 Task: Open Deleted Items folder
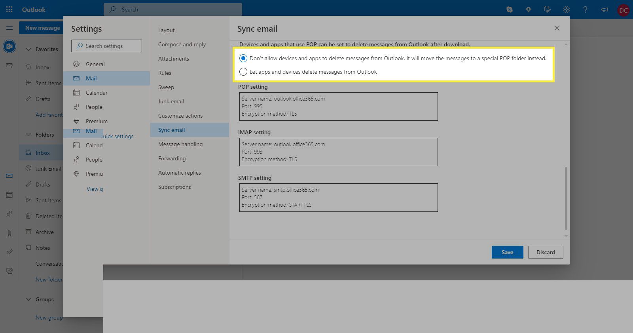pos(49,216)
